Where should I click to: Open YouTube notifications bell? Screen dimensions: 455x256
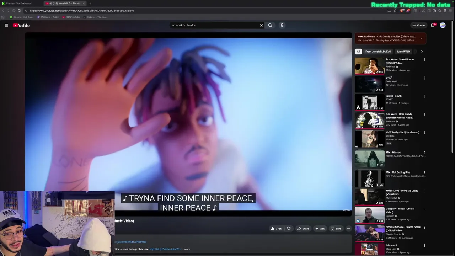tap(433, 25)
